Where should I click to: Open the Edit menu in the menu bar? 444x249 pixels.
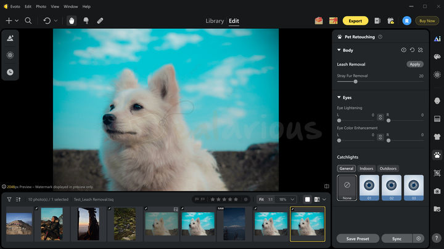point(28,7)
